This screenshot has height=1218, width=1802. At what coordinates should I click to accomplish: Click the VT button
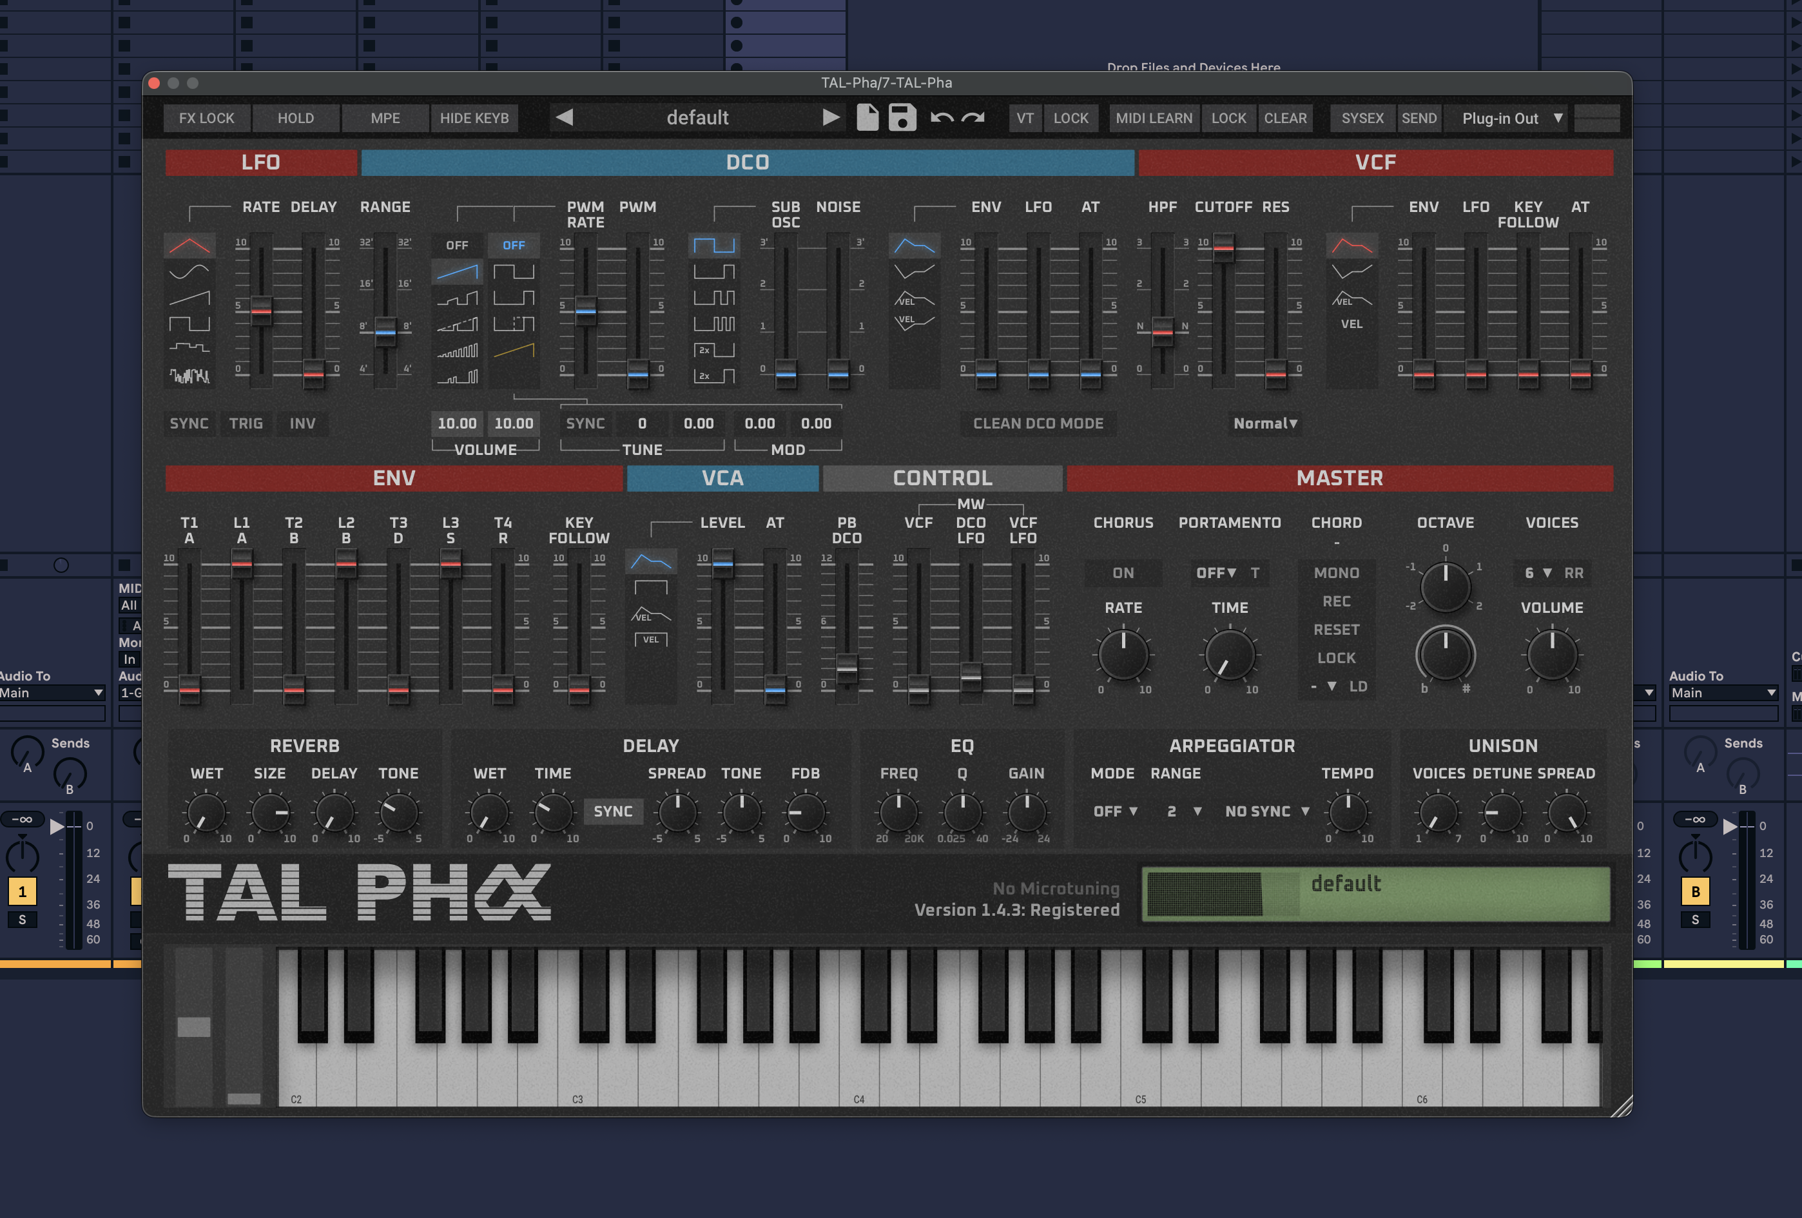(1025, 118)
